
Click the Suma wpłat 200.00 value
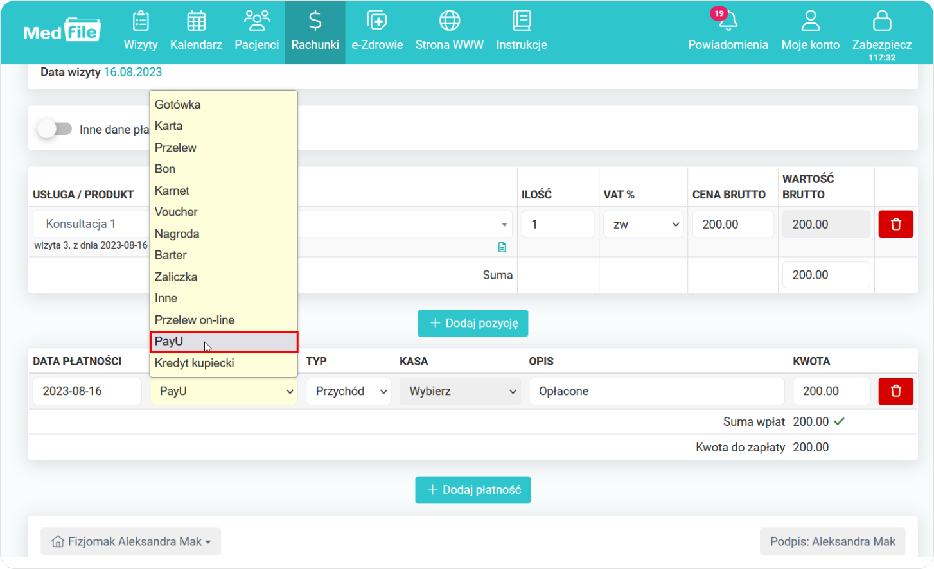[811, 422]
